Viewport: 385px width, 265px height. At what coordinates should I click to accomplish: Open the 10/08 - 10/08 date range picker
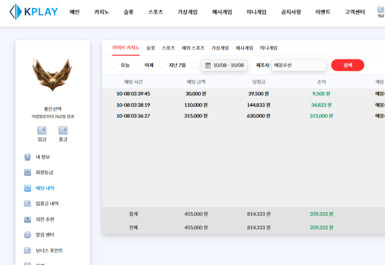[224, 65]
